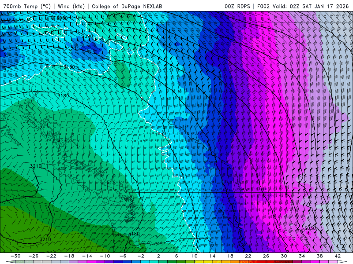This screenshot has width=353, height=264.
Task: Click the 14 value on the color scale
Action: [x=212, y=256]
